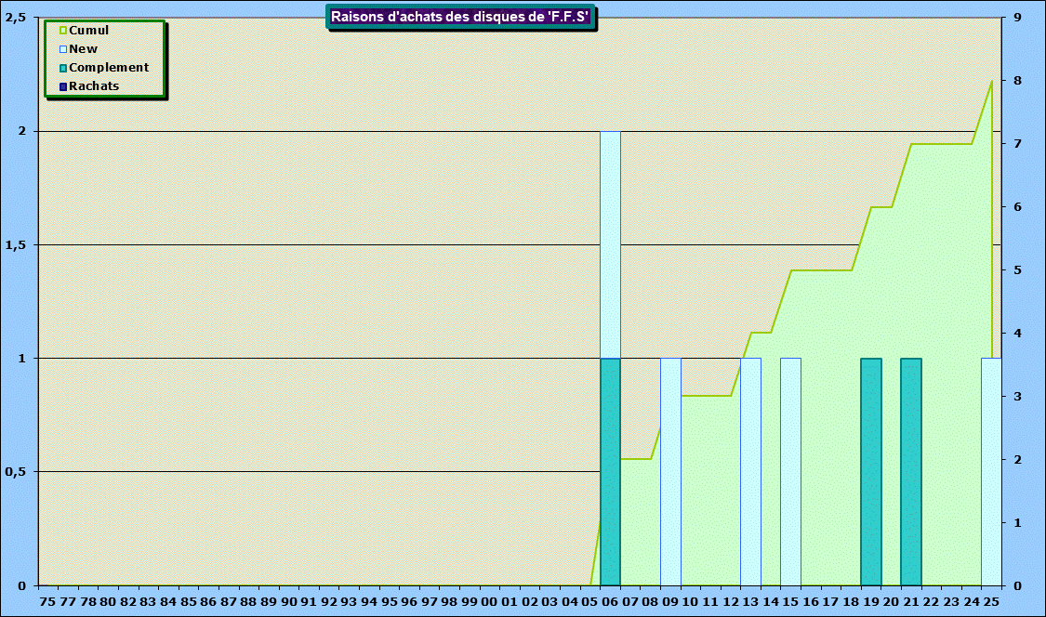Click the x-axis label '12'
1046x617 pixels.
click(731, 601)
